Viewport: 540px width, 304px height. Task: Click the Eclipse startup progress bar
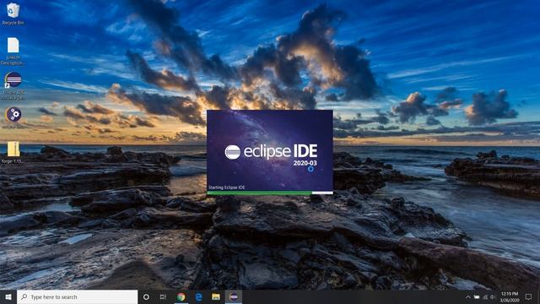[x=270, y=193]
